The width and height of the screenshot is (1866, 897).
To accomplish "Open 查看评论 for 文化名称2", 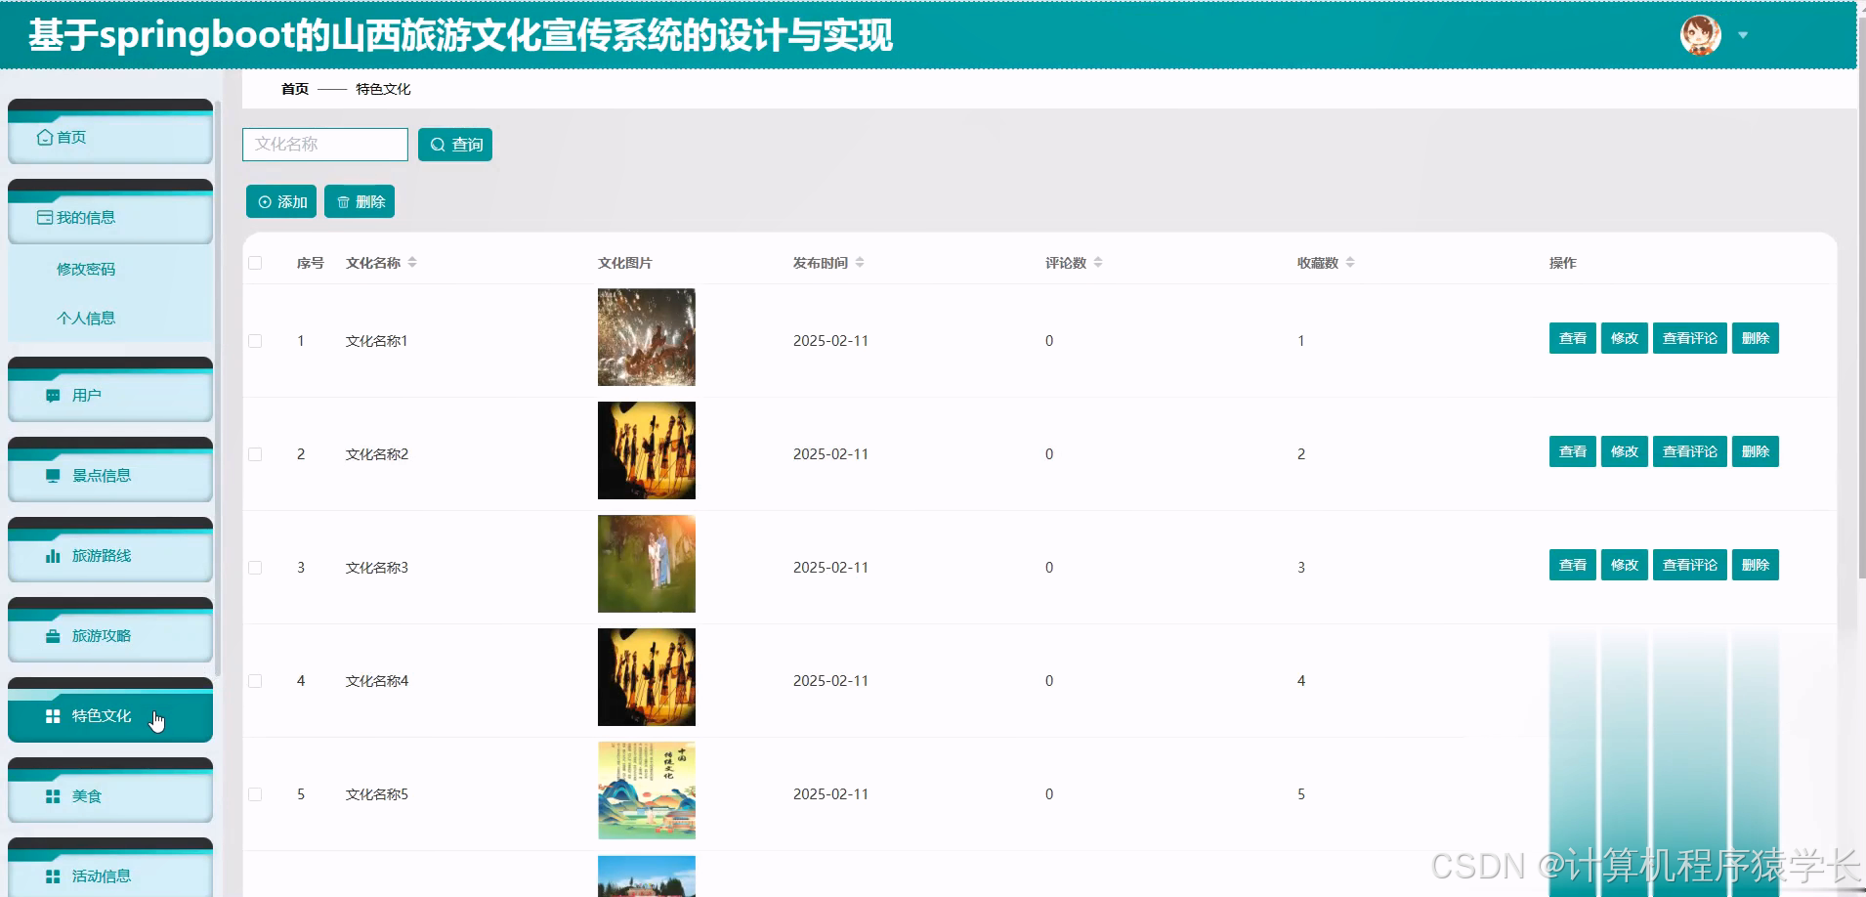I will (1688, 451).
